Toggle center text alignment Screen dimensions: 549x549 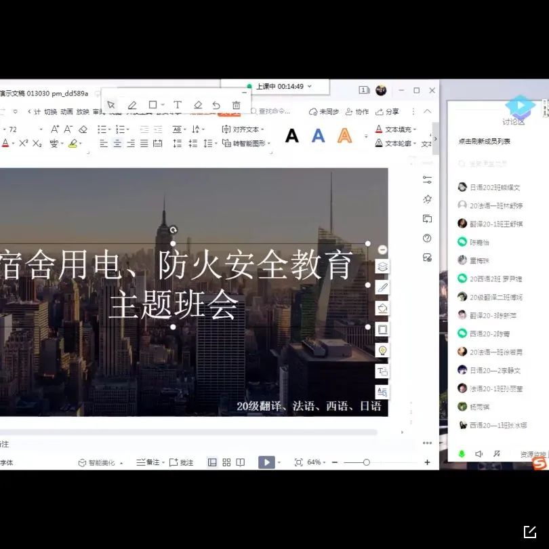click(117, 144)
